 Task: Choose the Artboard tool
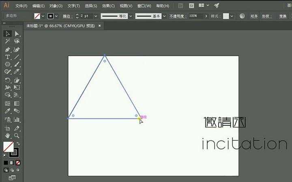coord(7,128)
